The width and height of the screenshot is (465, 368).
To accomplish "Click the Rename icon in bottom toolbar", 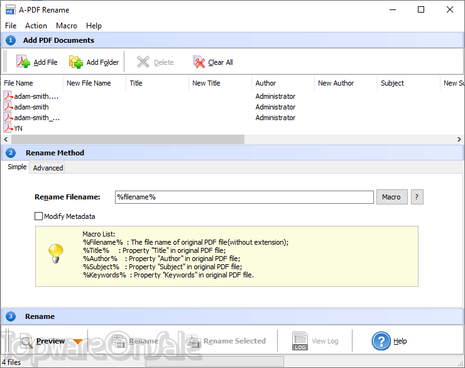I will pyautogui.click(x=119, y=341).
